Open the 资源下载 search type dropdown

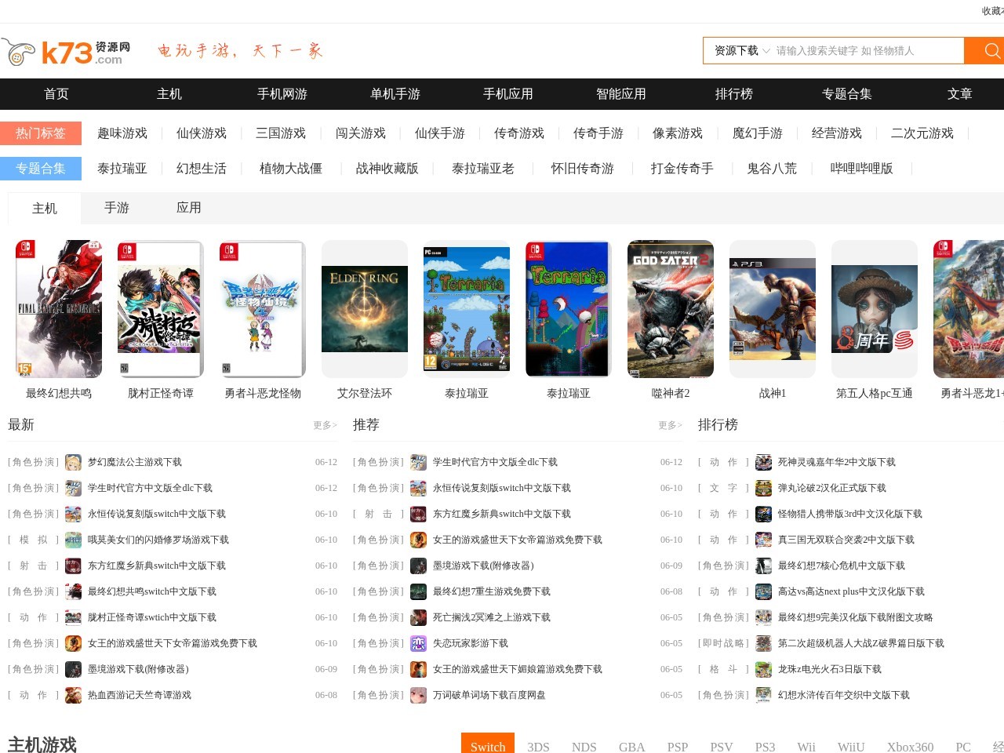click(741, 51)
